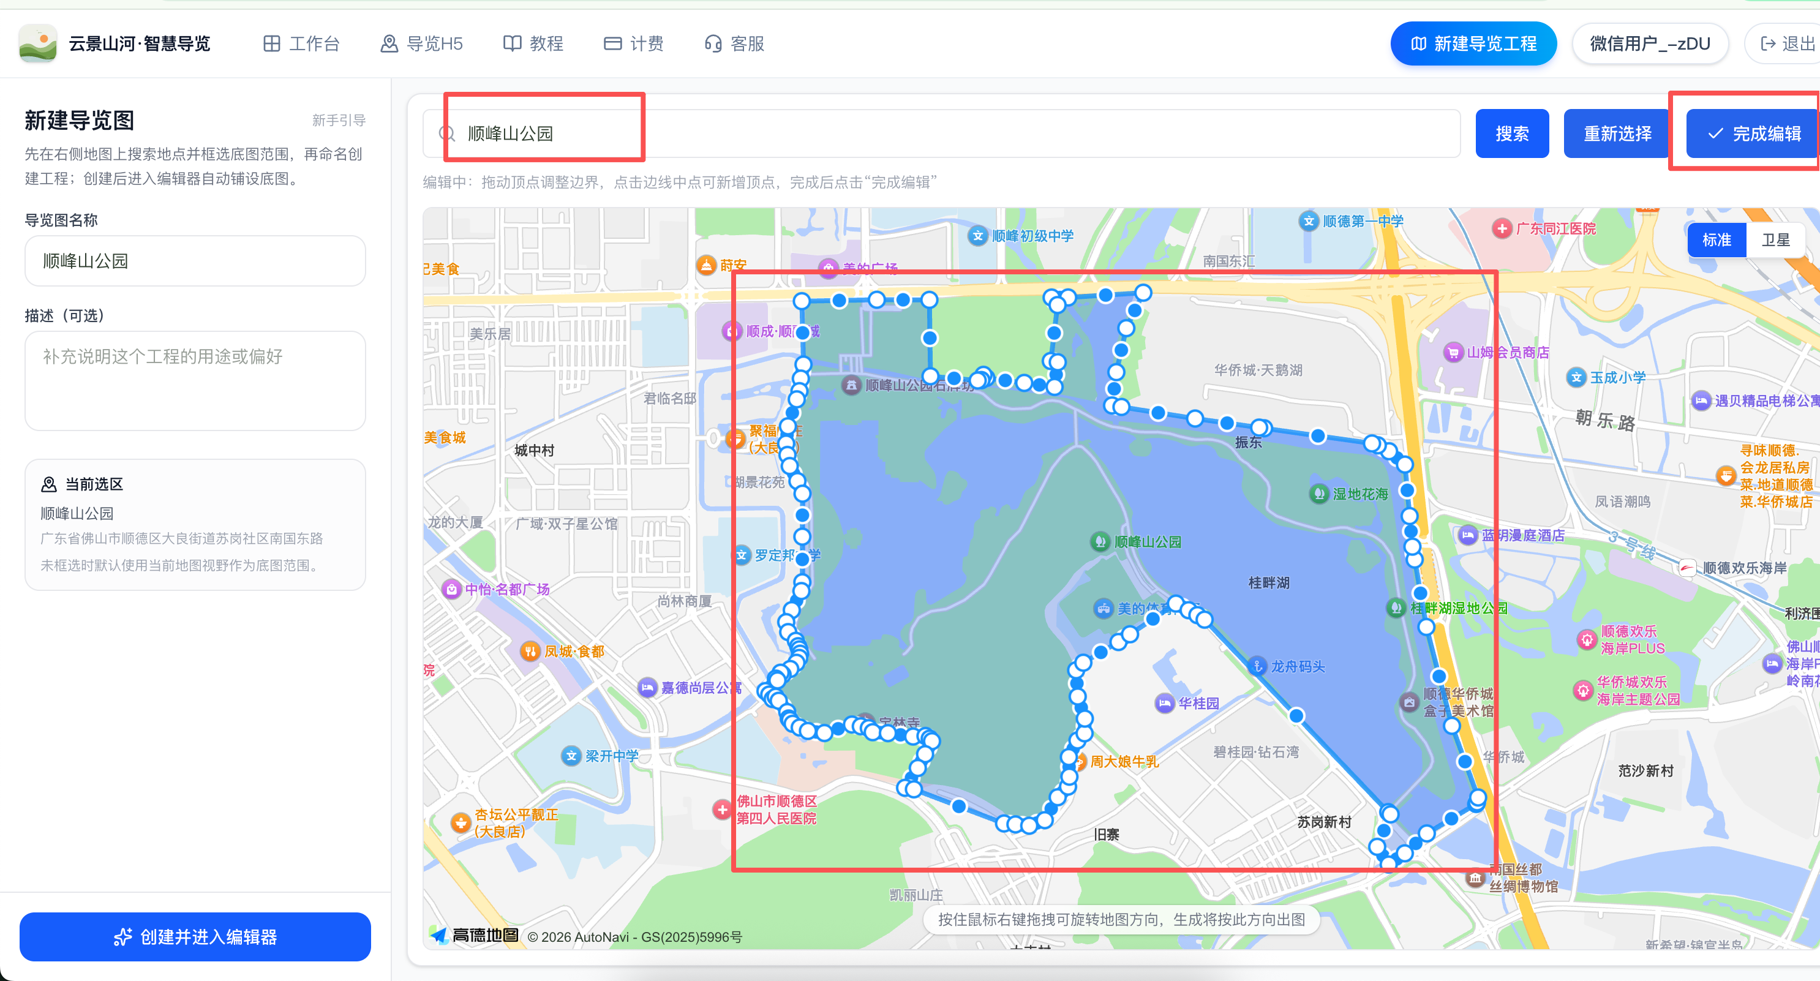The height and width of the screenshot is (981, 1820).
Task: Click the 凤城·食都 restaurant marker icon
Action: coord(530,651)
